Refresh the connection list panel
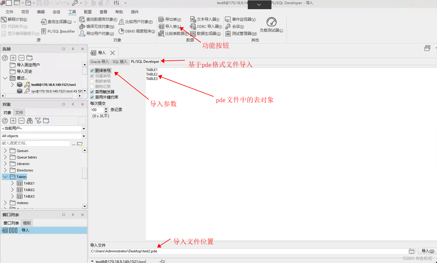 coord(5,58)
